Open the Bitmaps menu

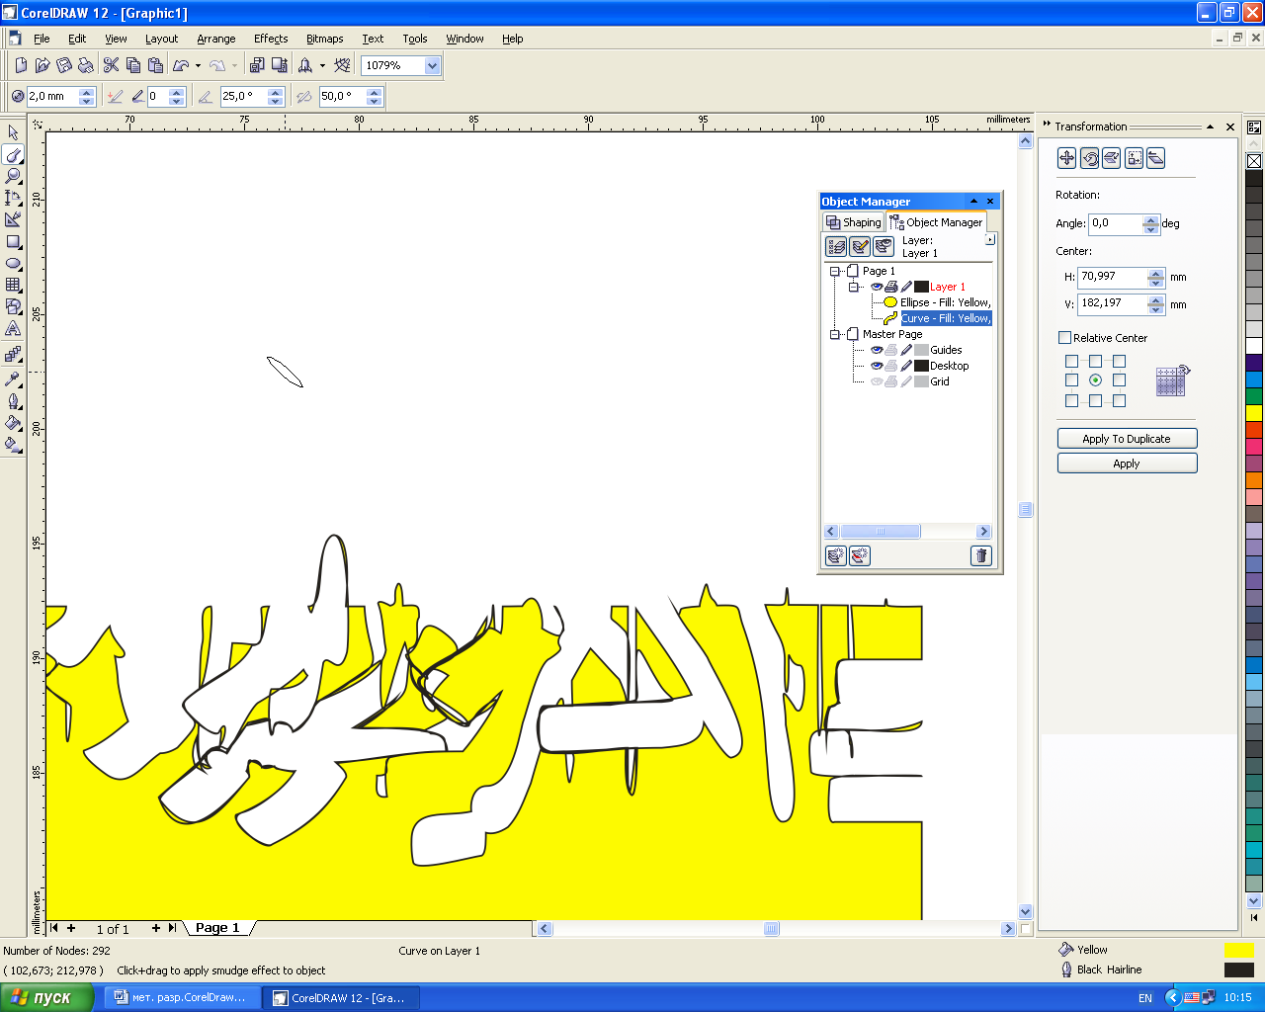pyautogui.click(x=324, y=39)
